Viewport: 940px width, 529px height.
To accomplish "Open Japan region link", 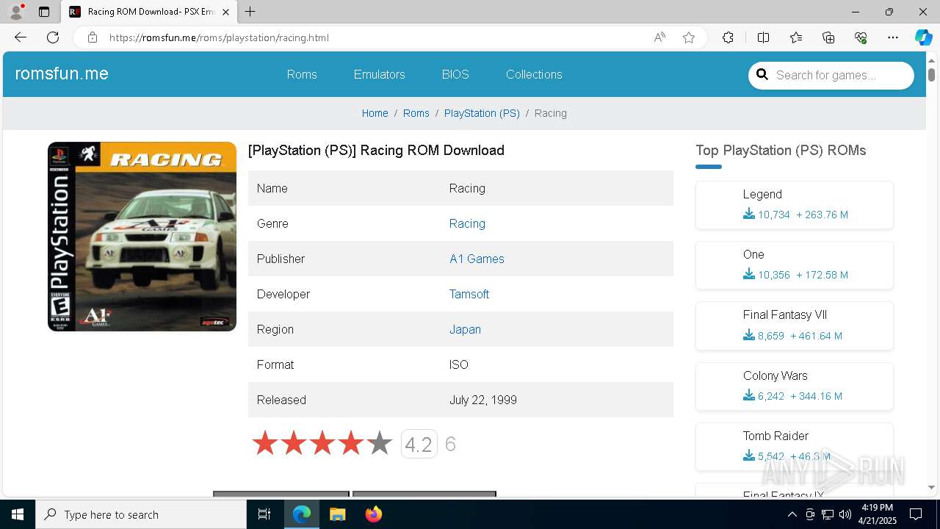I will [x=465, y=329].
